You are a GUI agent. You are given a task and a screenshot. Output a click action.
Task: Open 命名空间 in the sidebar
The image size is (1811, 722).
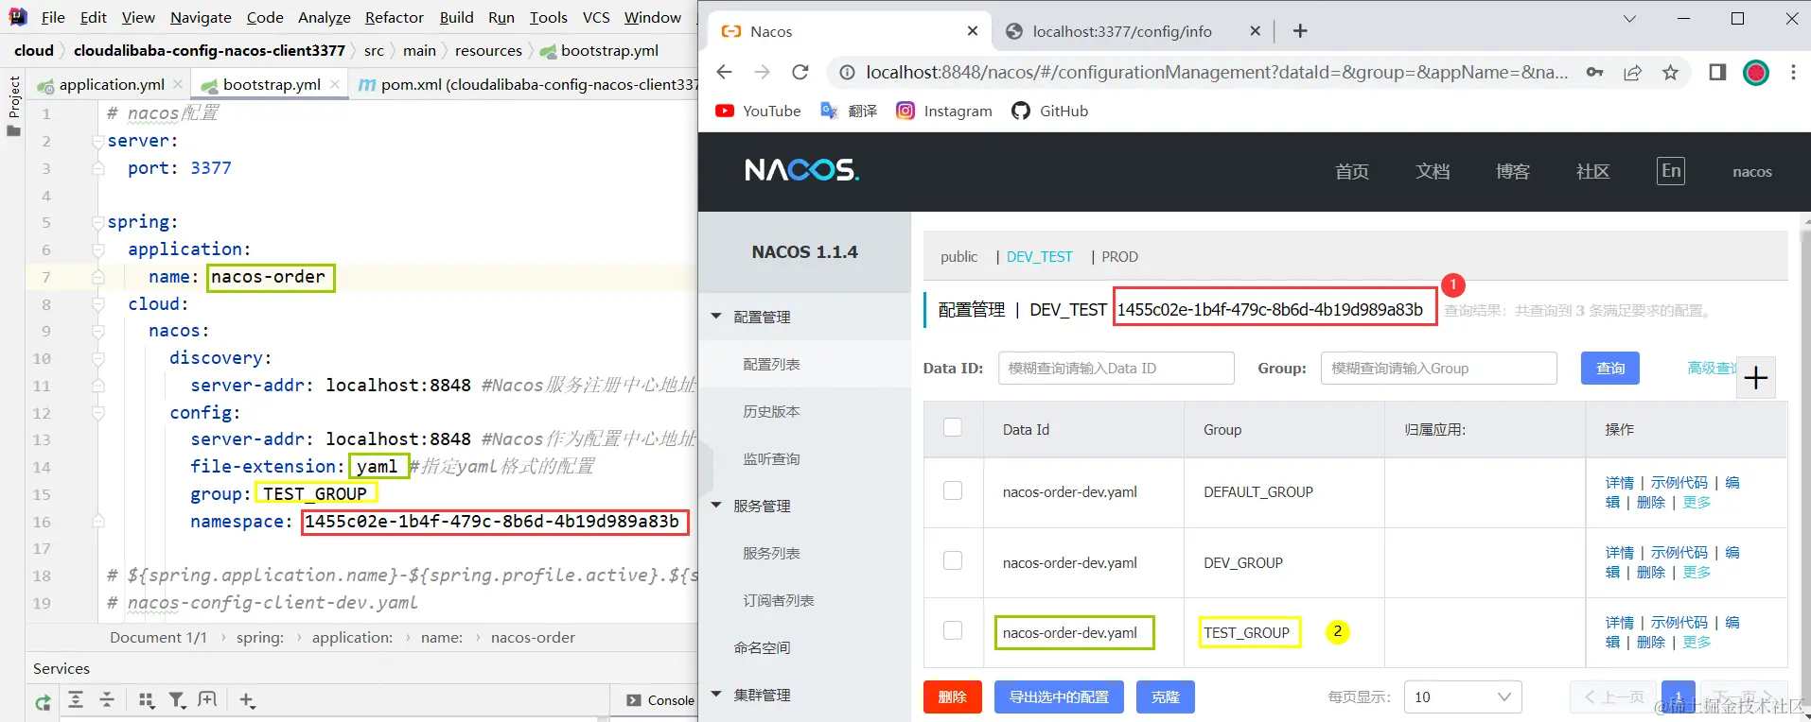762,647
